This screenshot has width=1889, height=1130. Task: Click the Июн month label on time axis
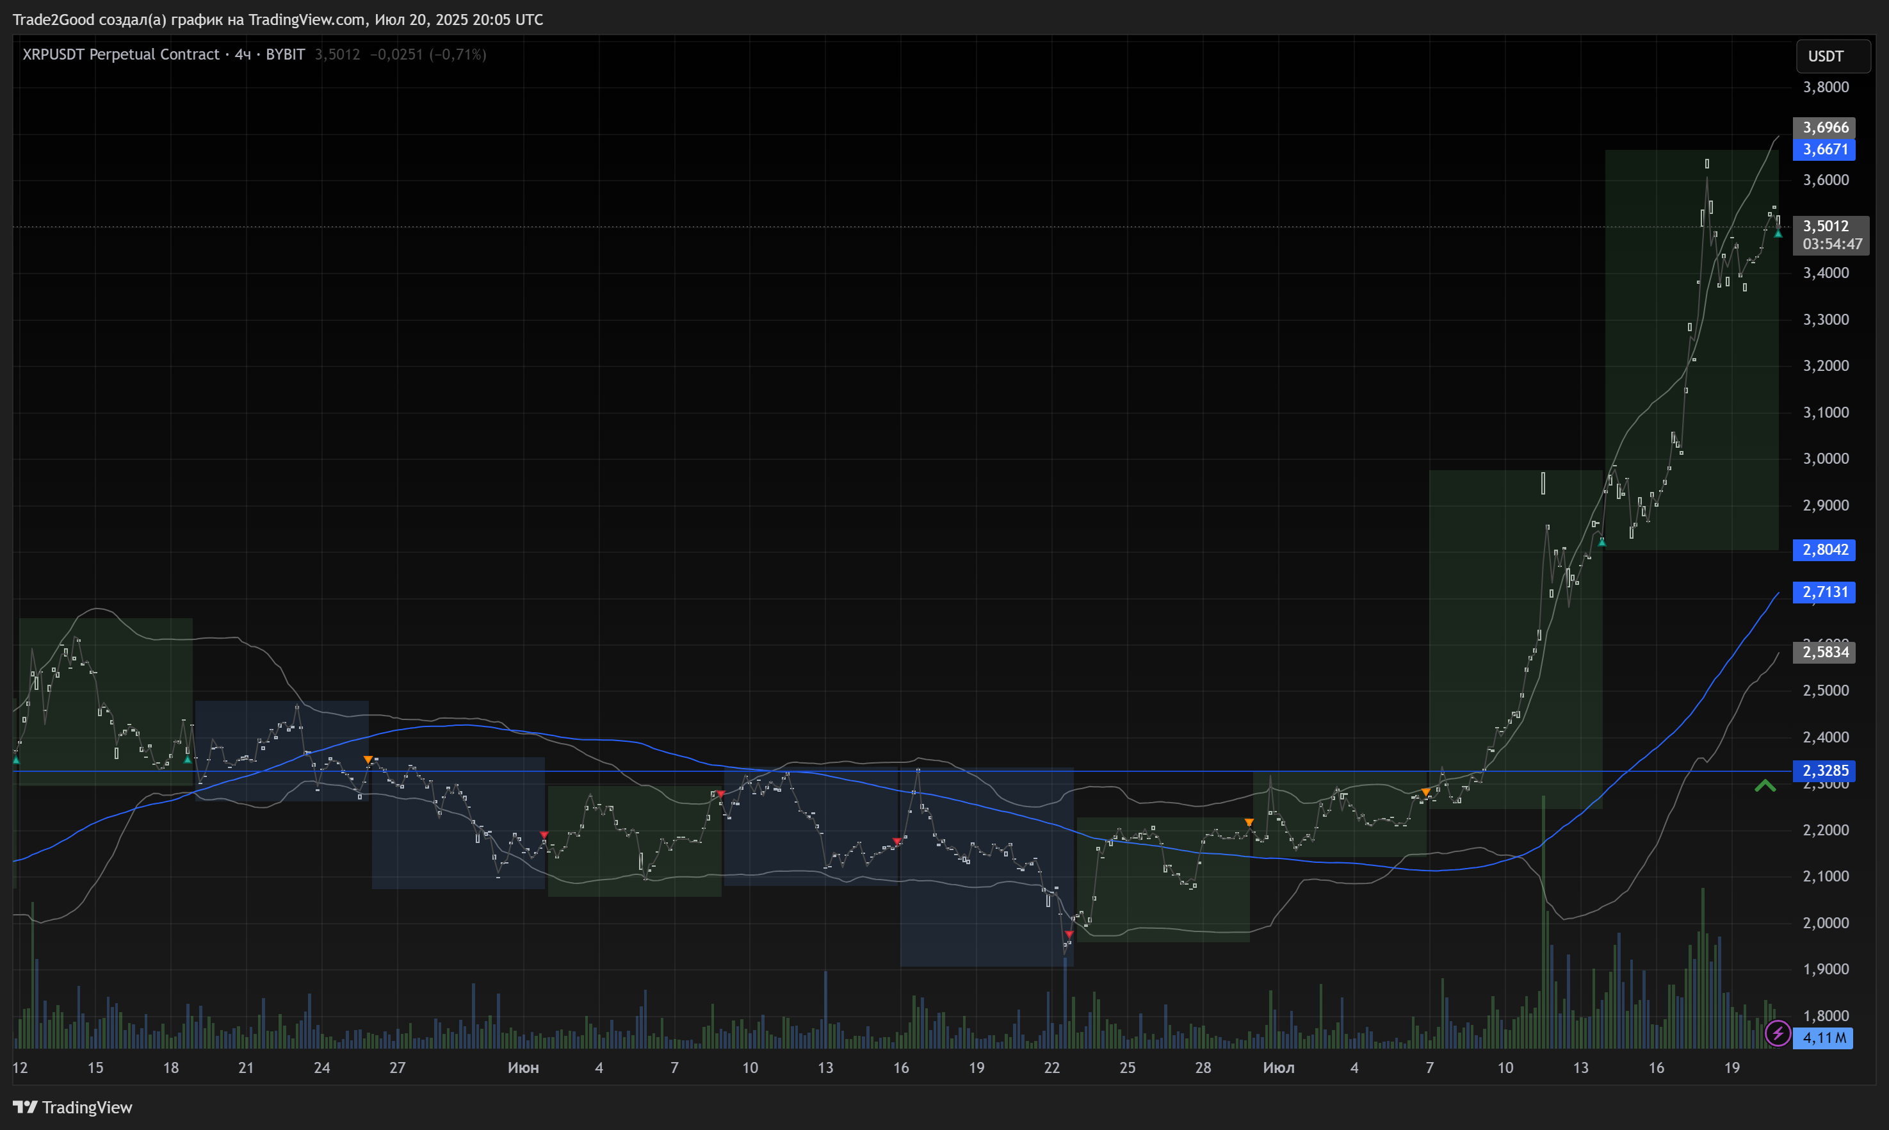tap(524, 1068)
